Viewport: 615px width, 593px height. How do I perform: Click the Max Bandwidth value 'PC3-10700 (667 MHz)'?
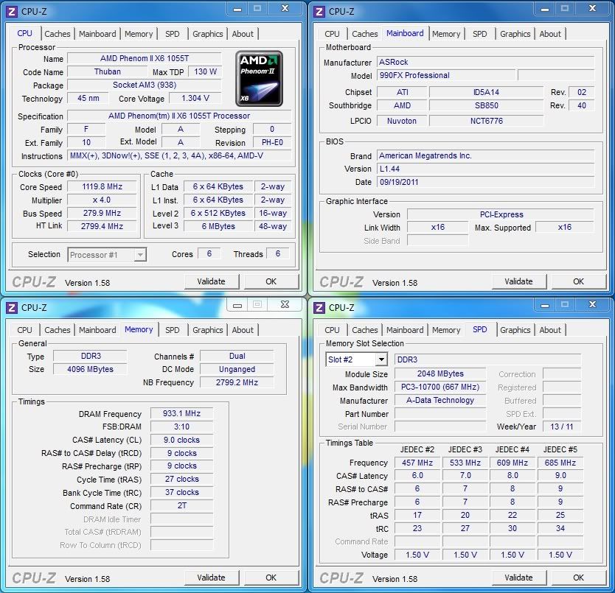440,387
